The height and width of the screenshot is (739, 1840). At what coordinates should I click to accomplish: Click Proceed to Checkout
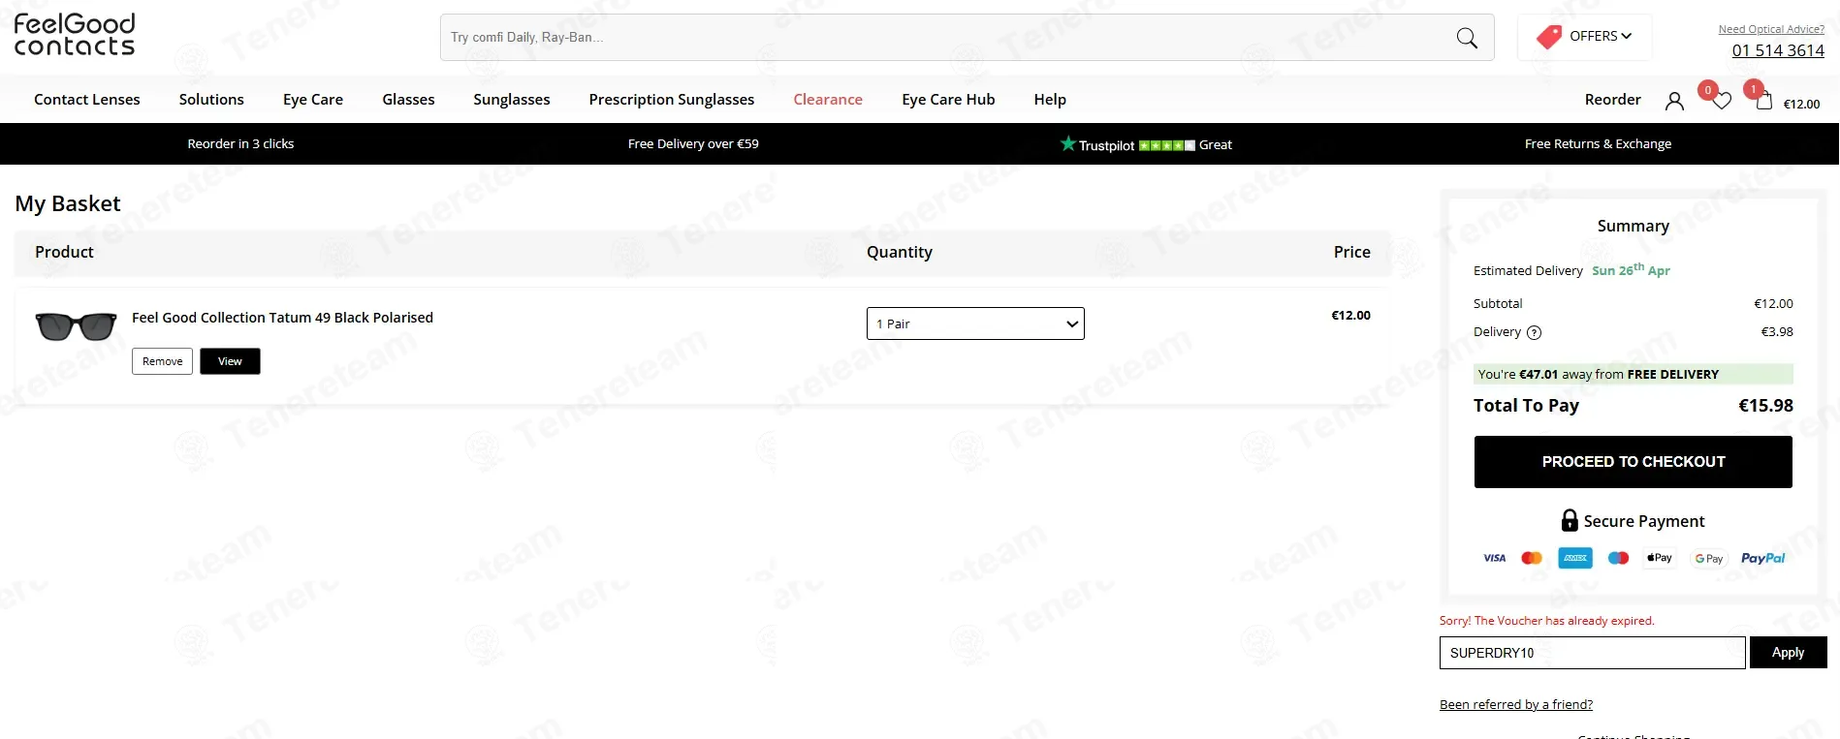coord(1634,462)
